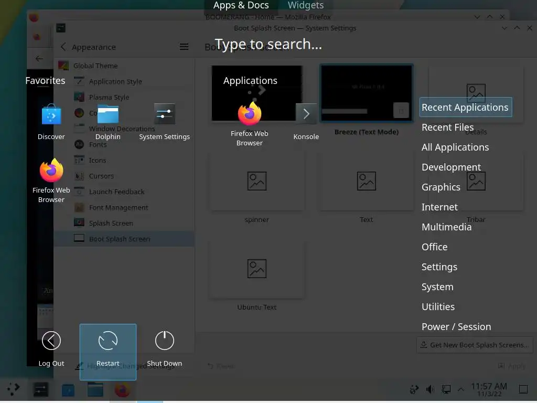Click Get New Boot Splash Screens button
537x403 pixels.
click(475, 345)
